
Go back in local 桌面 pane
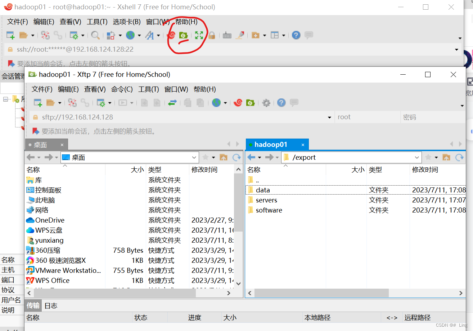pos(31,157)
